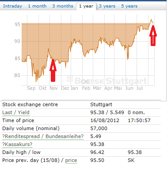Follow the underlined price link
This screenshot has width=167, height=177.
71,160
